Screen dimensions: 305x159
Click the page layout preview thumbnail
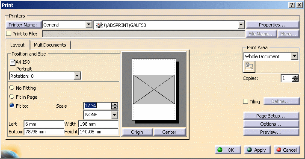pyautogui.click(x=154, y=89)
